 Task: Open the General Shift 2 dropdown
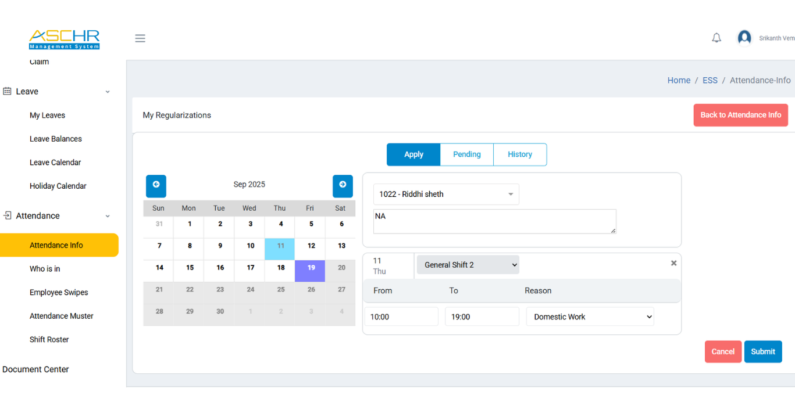pos(468,264)
